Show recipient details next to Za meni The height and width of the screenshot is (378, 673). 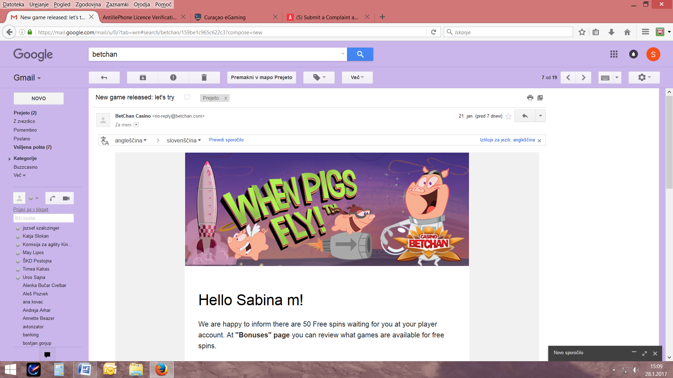(136, 125)
